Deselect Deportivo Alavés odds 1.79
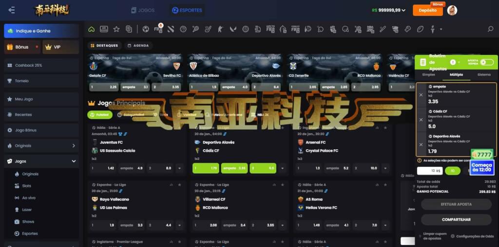Image resolution: width=499 pixels, height=247 pixels. point(206,168)
